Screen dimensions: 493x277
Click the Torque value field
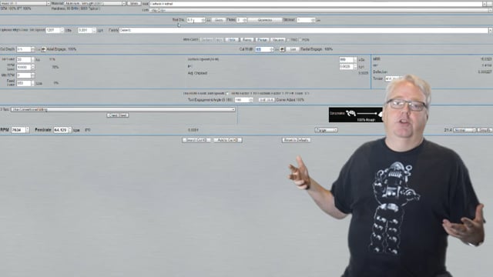click(x=392, y=78)
